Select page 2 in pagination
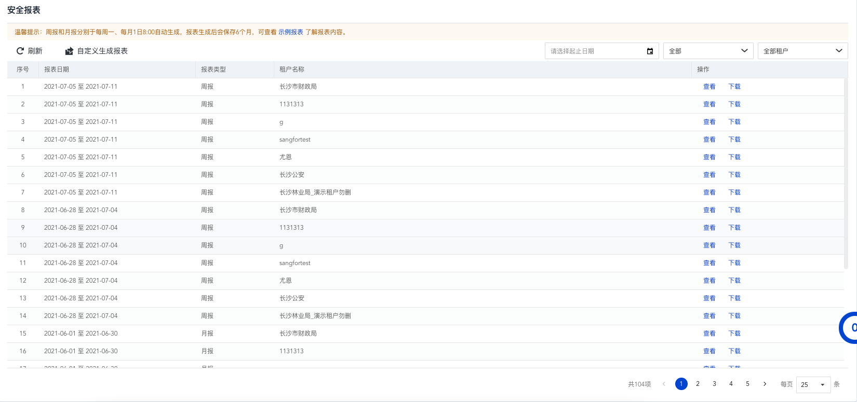Image resolution: width=857 pixels, height=402 pixels. (698, 384)
